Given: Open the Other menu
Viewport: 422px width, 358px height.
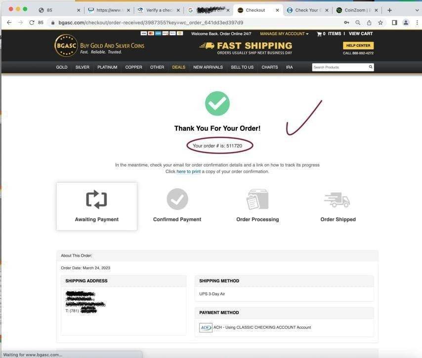Looking at the screenshot, I should pos(157,67).
